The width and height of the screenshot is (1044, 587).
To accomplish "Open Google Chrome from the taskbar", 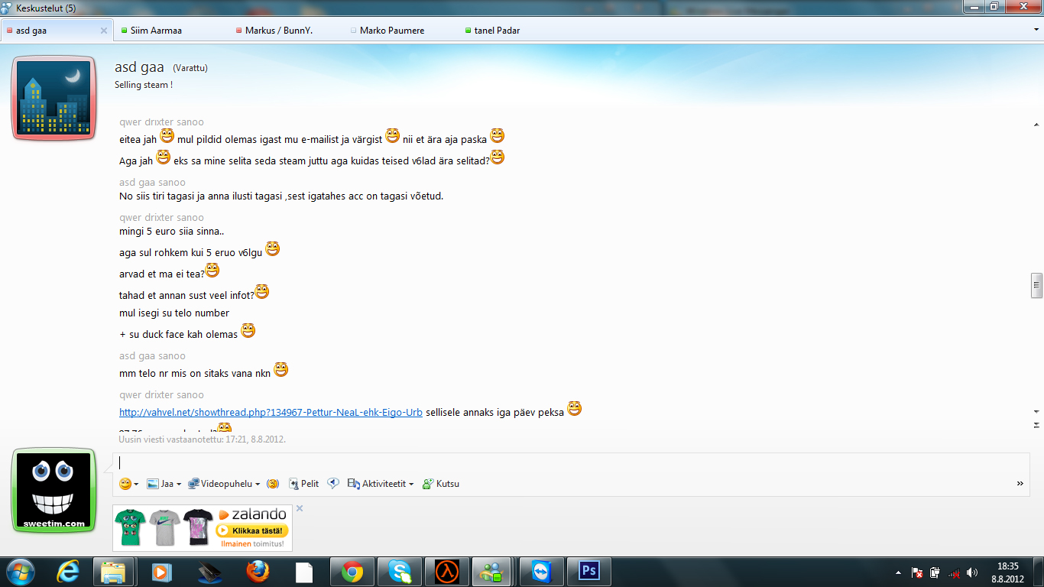I will click(x=352, y=572).
